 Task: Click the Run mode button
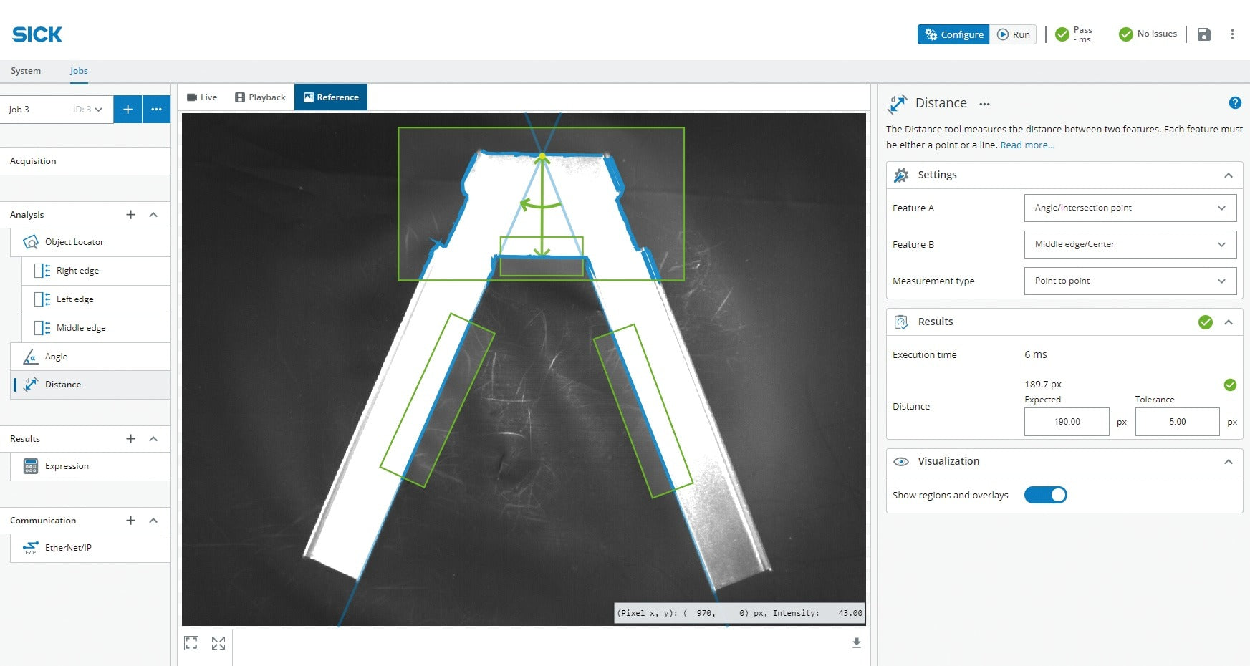1013,34
